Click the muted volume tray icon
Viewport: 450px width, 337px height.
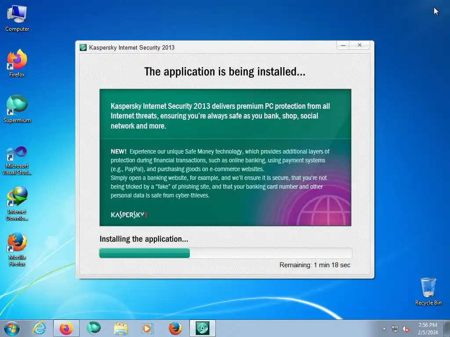click(x=405, y=329)
